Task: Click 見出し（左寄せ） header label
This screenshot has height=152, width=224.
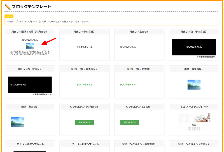Action: point(139,32)
